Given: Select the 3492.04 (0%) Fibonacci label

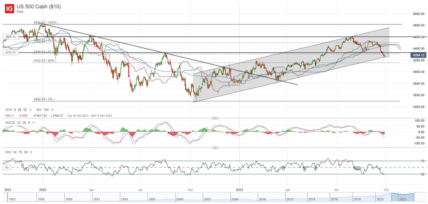Looking at the screenshot, I should 44,100.
